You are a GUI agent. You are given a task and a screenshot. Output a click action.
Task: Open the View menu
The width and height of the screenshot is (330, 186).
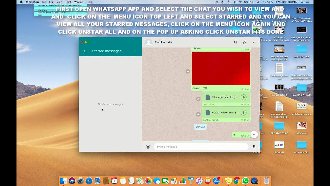coord(60,2)
